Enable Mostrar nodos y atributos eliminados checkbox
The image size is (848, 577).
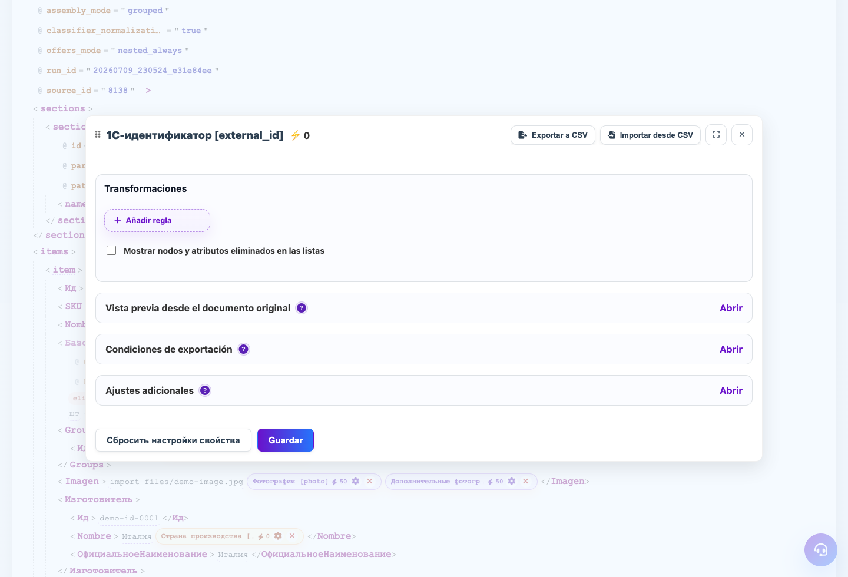(111, 250)
